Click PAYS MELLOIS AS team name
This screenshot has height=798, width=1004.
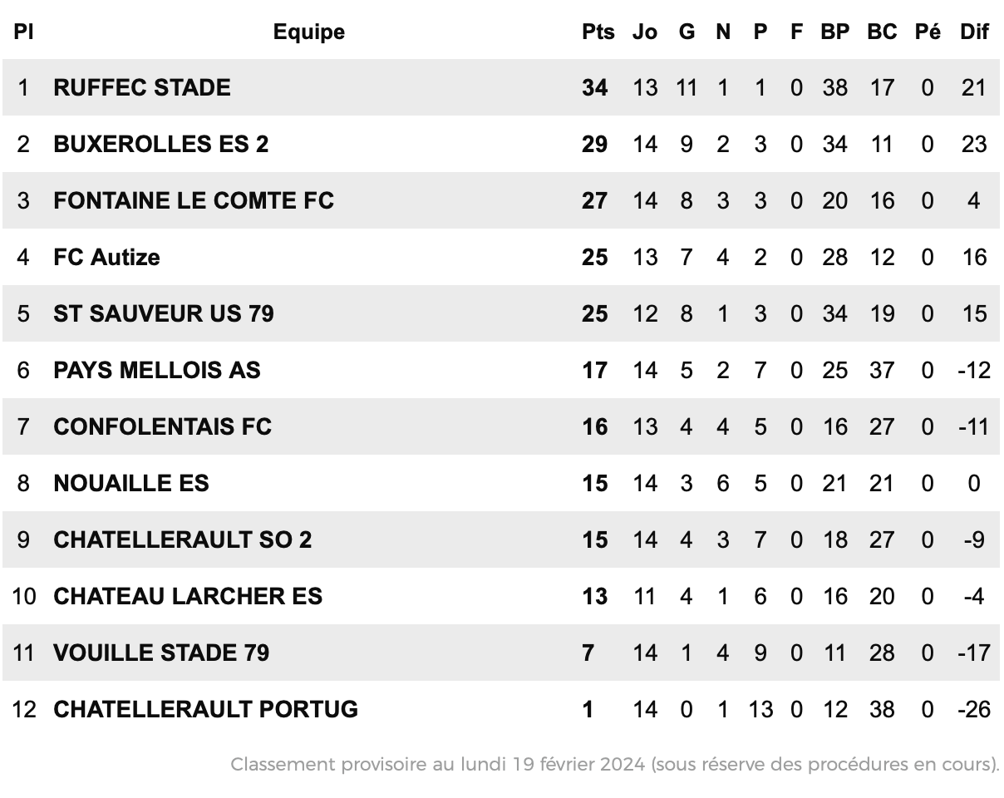coord(157,370)
